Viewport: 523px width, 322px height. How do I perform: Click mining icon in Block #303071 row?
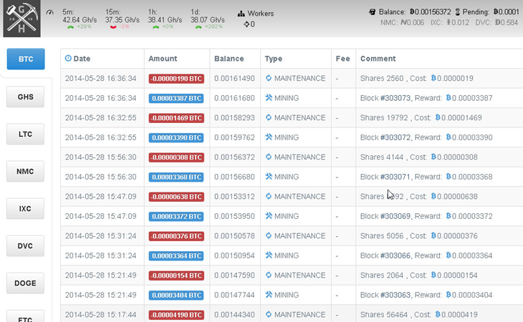click(x=269, y=176)
